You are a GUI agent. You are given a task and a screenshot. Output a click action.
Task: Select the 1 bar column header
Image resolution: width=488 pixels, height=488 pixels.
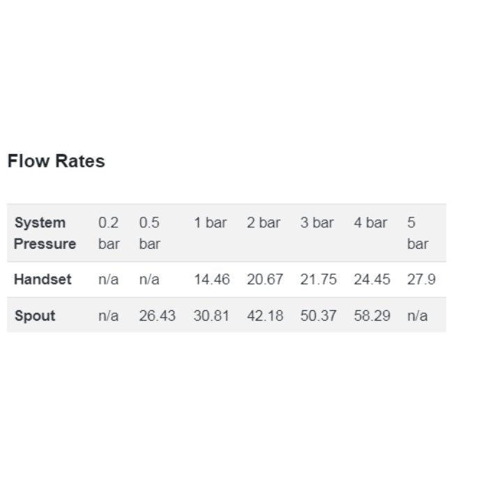pos(211,222)
